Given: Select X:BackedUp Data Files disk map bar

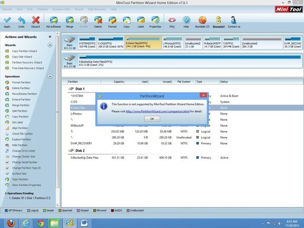Looking at the screenshot, I should tap(190, 61).
